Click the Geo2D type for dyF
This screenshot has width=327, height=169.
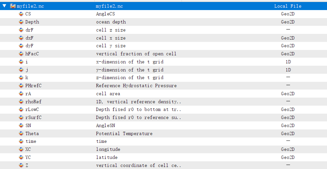point(288,46)
